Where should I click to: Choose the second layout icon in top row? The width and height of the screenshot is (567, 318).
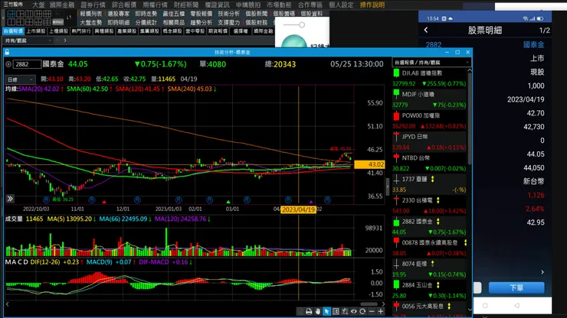pyautogui.click(x=20, y=14)
